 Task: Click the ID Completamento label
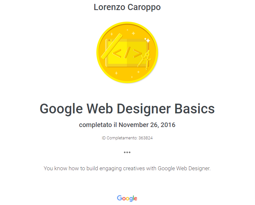(119, 138)
